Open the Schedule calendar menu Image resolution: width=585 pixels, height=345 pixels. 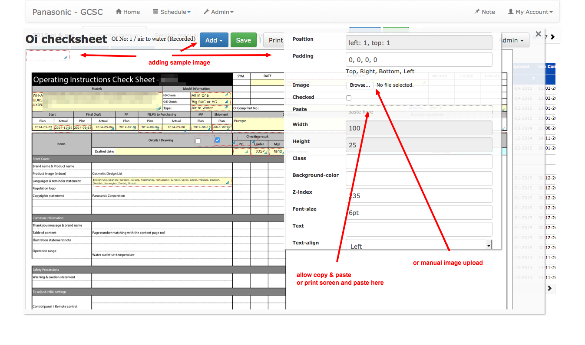click(x=172, y=12)
